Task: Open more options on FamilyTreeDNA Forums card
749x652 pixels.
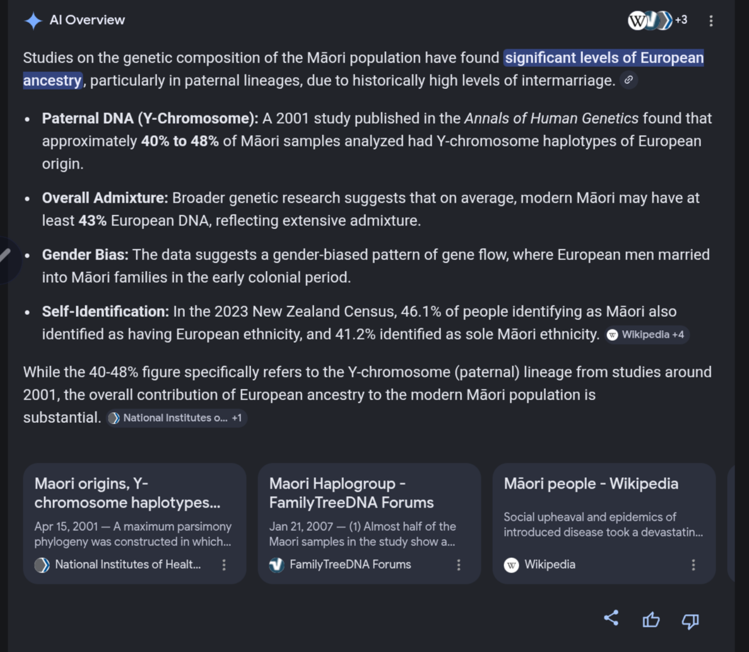Action: coord(459,565)
